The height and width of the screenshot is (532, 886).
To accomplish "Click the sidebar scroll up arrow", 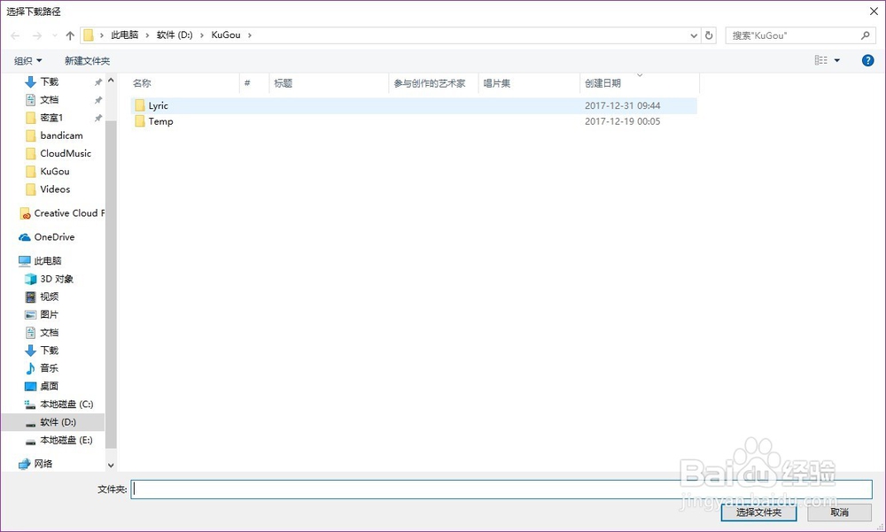I will [111, 81].
